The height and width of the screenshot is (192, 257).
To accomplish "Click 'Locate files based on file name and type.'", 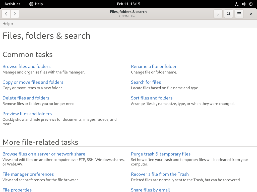I will click(165, 88).
